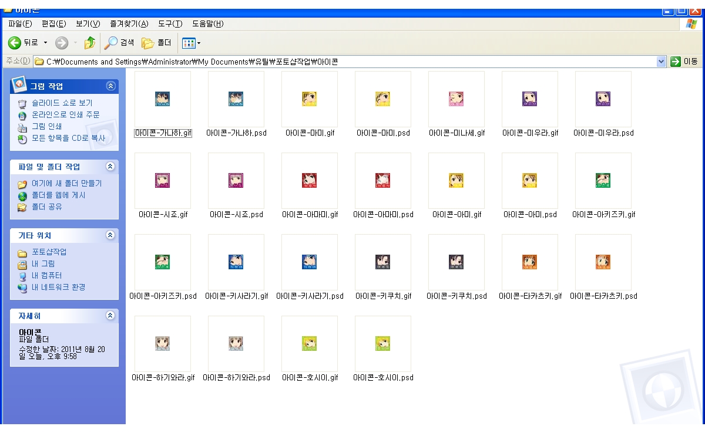Collapse the 그림 작업 panel
The width and height of the screenshot is (705, 433).
pos(110,86)
